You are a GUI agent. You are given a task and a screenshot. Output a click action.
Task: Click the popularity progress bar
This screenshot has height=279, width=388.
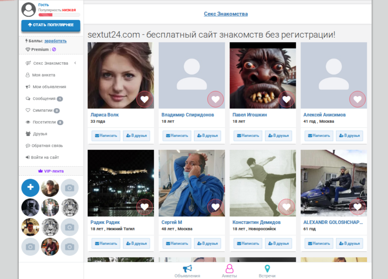pos(59,15)
